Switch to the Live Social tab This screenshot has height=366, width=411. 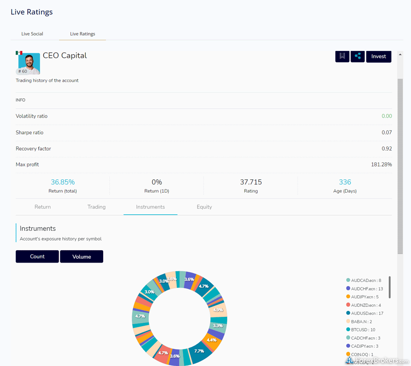(32, 34)
